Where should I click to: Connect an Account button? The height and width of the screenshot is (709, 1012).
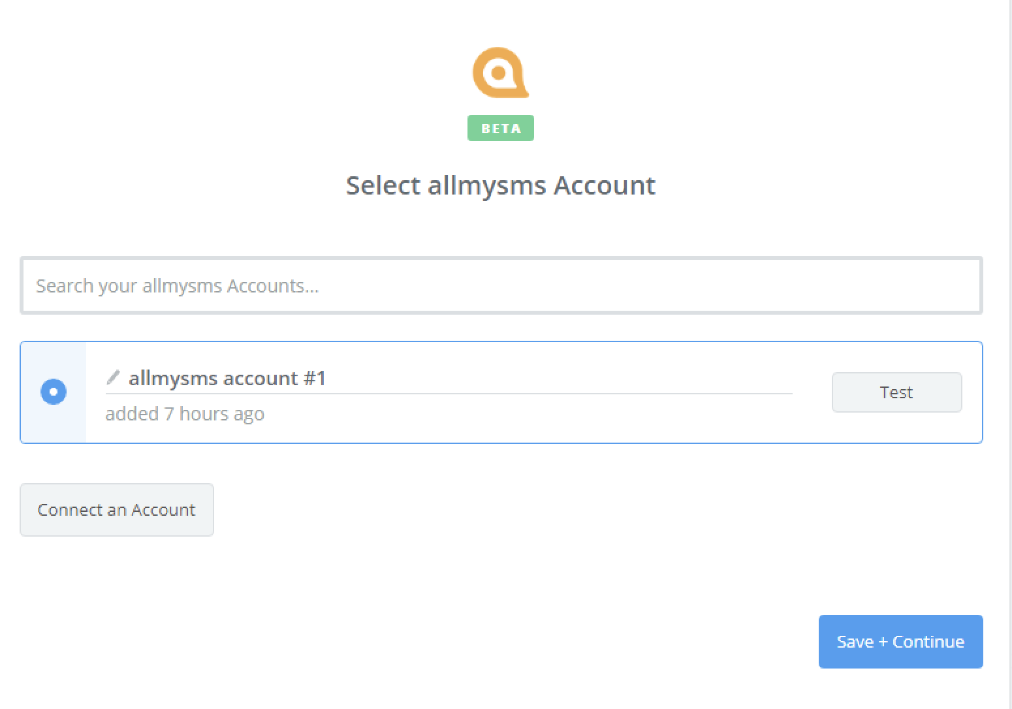coord(117,510)
